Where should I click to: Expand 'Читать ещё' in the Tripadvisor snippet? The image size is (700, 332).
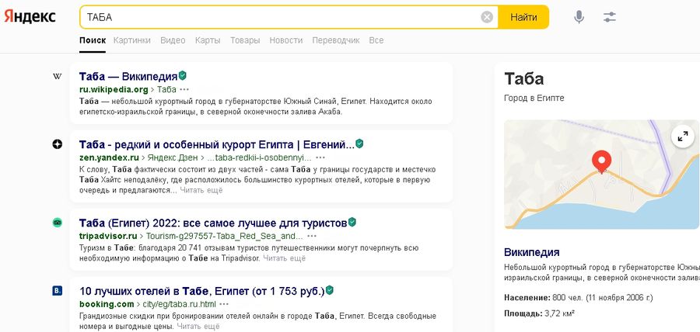285,258
